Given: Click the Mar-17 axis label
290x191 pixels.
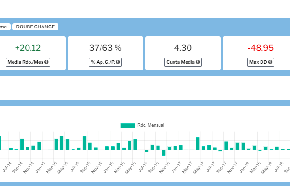Looking at the screenshot, I should [188, 167].
